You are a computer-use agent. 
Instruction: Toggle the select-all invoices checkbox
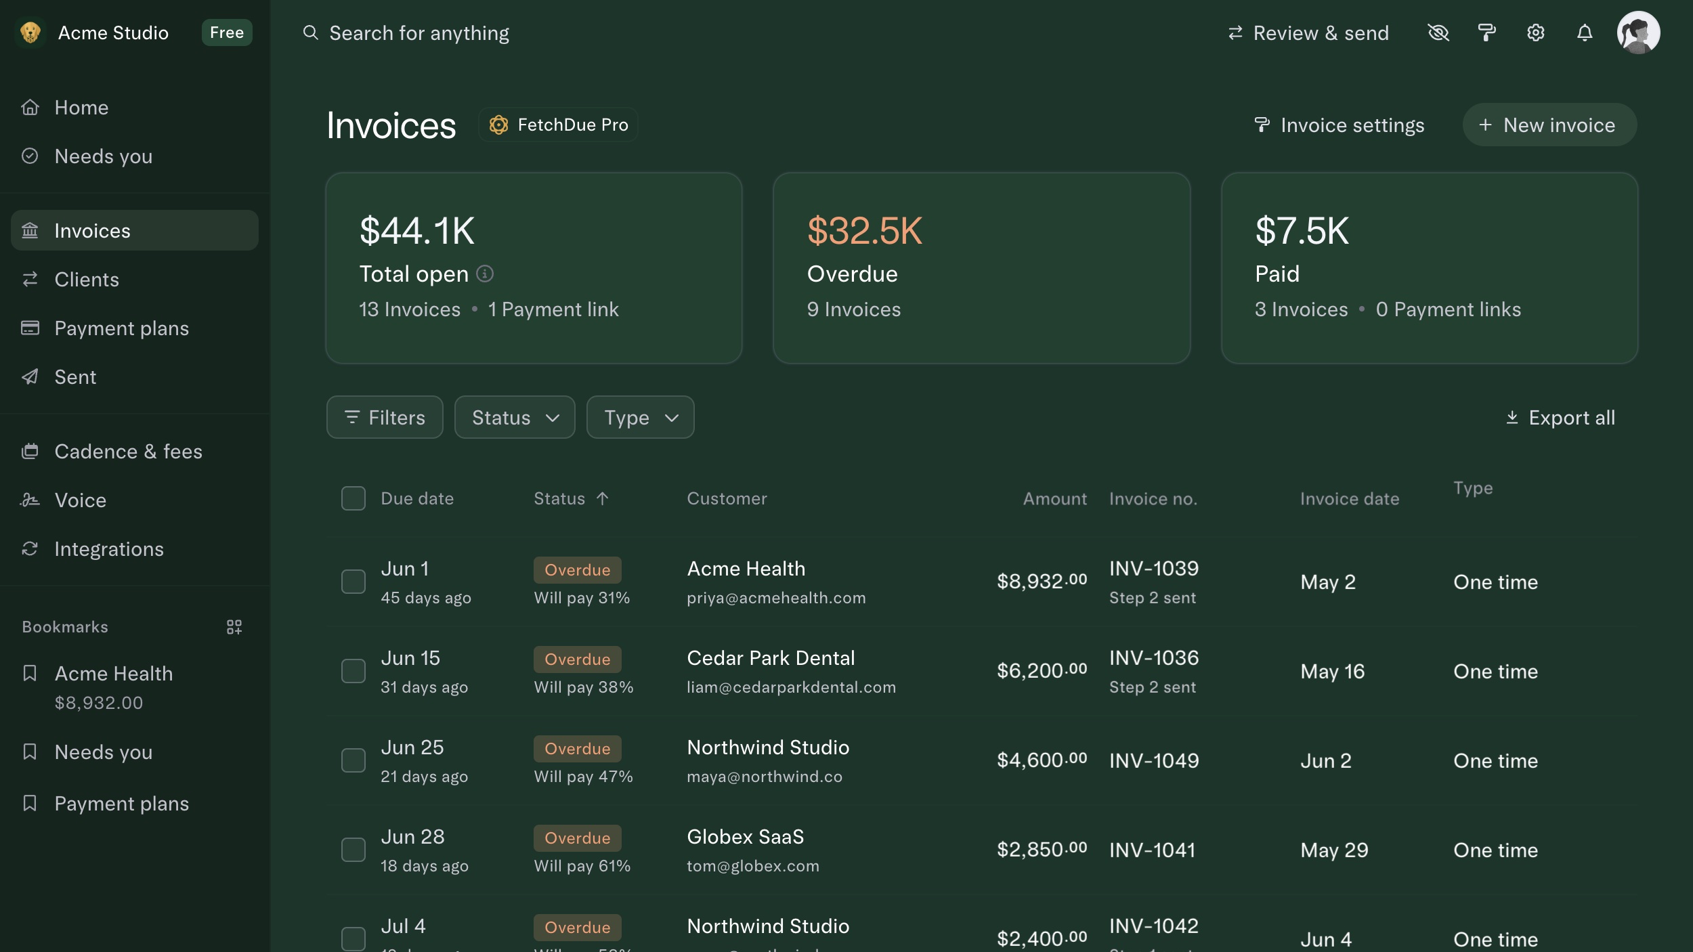[353, 498]
